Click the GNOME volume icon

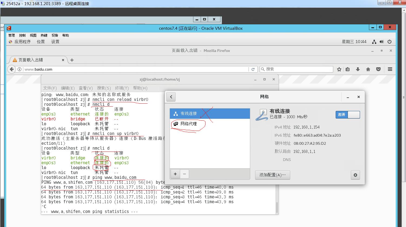381,42
